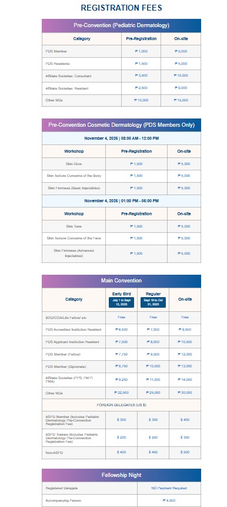Select November 4 01:00 PM - 06:00 PM row

(x=121, y=201)
